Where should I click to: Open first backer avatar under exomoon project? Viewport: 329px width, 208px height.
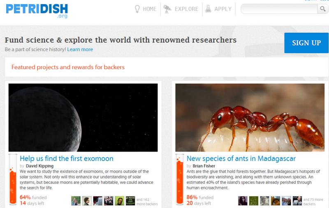(x=76, y=201)
